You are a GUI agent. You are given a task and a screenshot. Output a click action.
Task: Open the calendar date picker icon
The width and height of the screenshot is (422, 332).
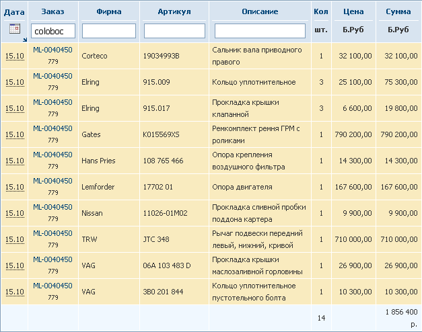click(15, 28)
